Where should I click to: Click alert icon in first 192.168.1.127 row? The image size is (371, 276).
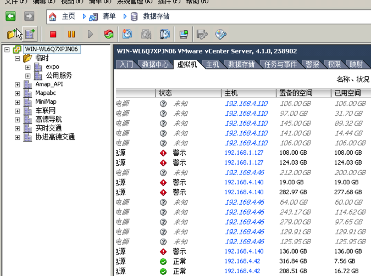click(163, 153)
